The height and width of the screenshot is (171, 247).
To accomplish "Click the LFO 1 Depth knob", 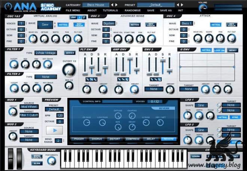I will [x=199, y=115].
